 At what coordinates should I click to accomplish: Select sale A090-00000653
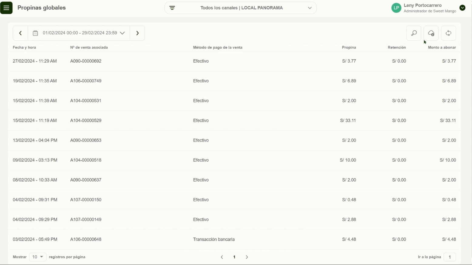[86, 140]
